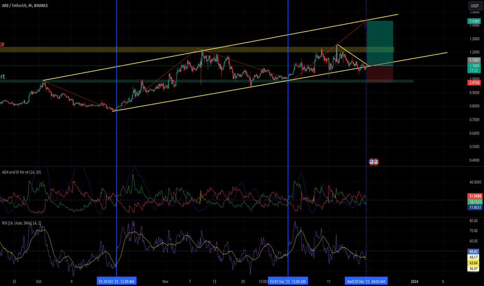Screen dimensions: 484x286
Task: Click the yellow resistance zone band
Action: [197, 49]
